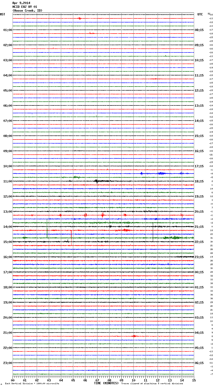This screenshot has height=387, width=214.
Task: Click the 19:00 MST time label
Action: (x=8, y=302)
